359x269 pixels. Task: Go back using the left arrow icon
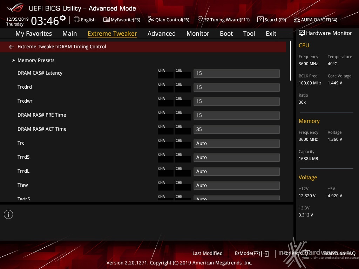tap(12, 47)
